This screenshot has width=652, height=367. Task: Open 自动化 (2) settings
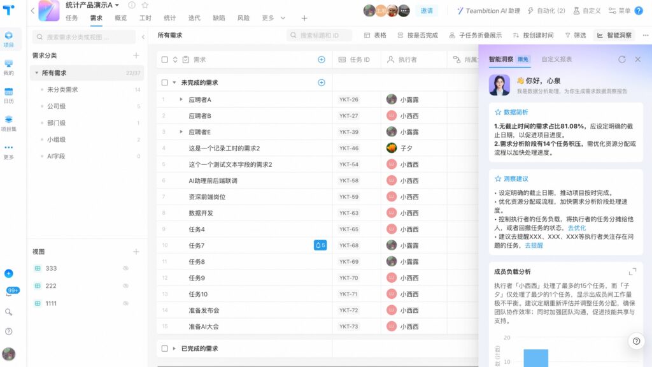click(x=546, y=11)
